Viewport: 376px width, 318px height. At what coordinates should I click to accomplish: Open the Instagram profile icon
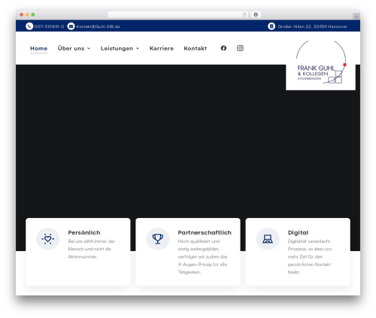pyautogui.click(x=240, y=48)
